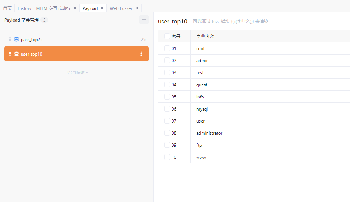Viewport: 350px width, 202px height.
Task: Click the 已经到底啦 end-of-list note
Action: [x=76, y=72]
